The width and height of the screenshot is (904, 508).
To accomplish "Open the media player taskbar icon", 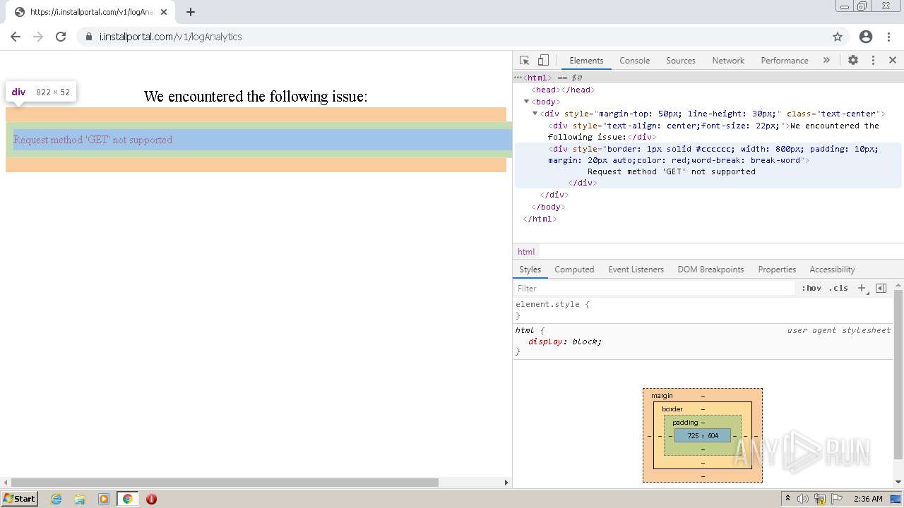I will click(x=104, y=499).
